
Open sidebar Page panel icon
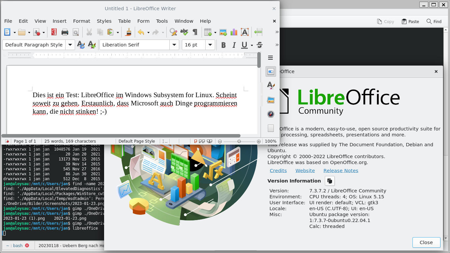[x=270, y=128]
